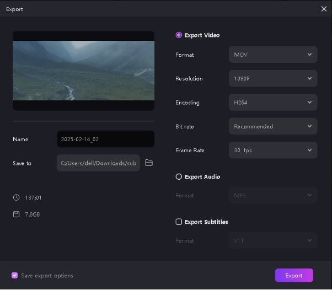Image resolution: width=332 pixels, height=290 pixels.
Task: Enable the Export Subtitles checkbox
Action: click(179, 222)
